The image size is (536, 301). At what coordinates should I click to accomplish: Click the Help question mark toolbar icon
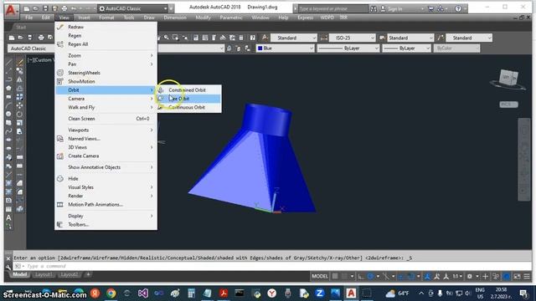click(x=252, y=38)
